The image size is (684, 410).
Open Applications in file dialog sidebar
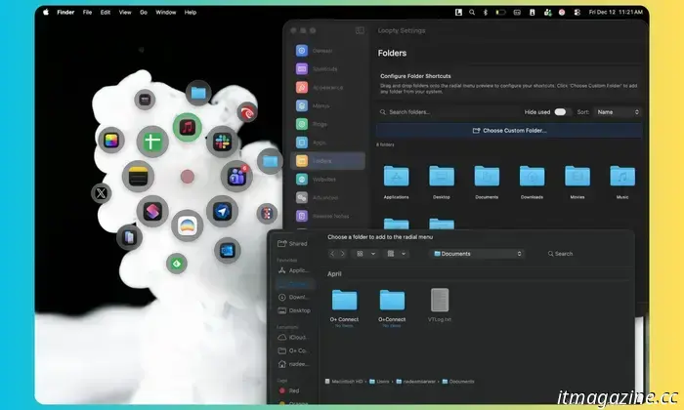tap(293, 270)
